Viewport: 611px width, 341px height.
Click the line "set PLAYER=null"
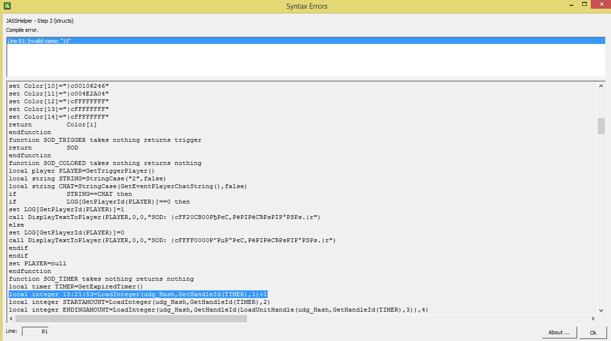[38, 263]
